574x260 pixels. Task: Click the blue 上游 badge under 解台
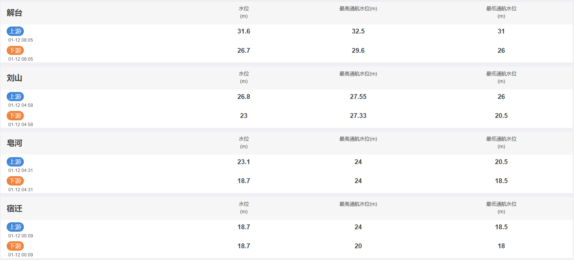click(15, 31)
